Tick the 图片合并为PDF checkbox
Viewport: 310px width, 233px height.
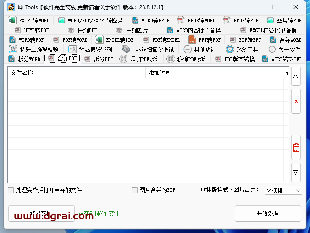click(x=134, y=190)
